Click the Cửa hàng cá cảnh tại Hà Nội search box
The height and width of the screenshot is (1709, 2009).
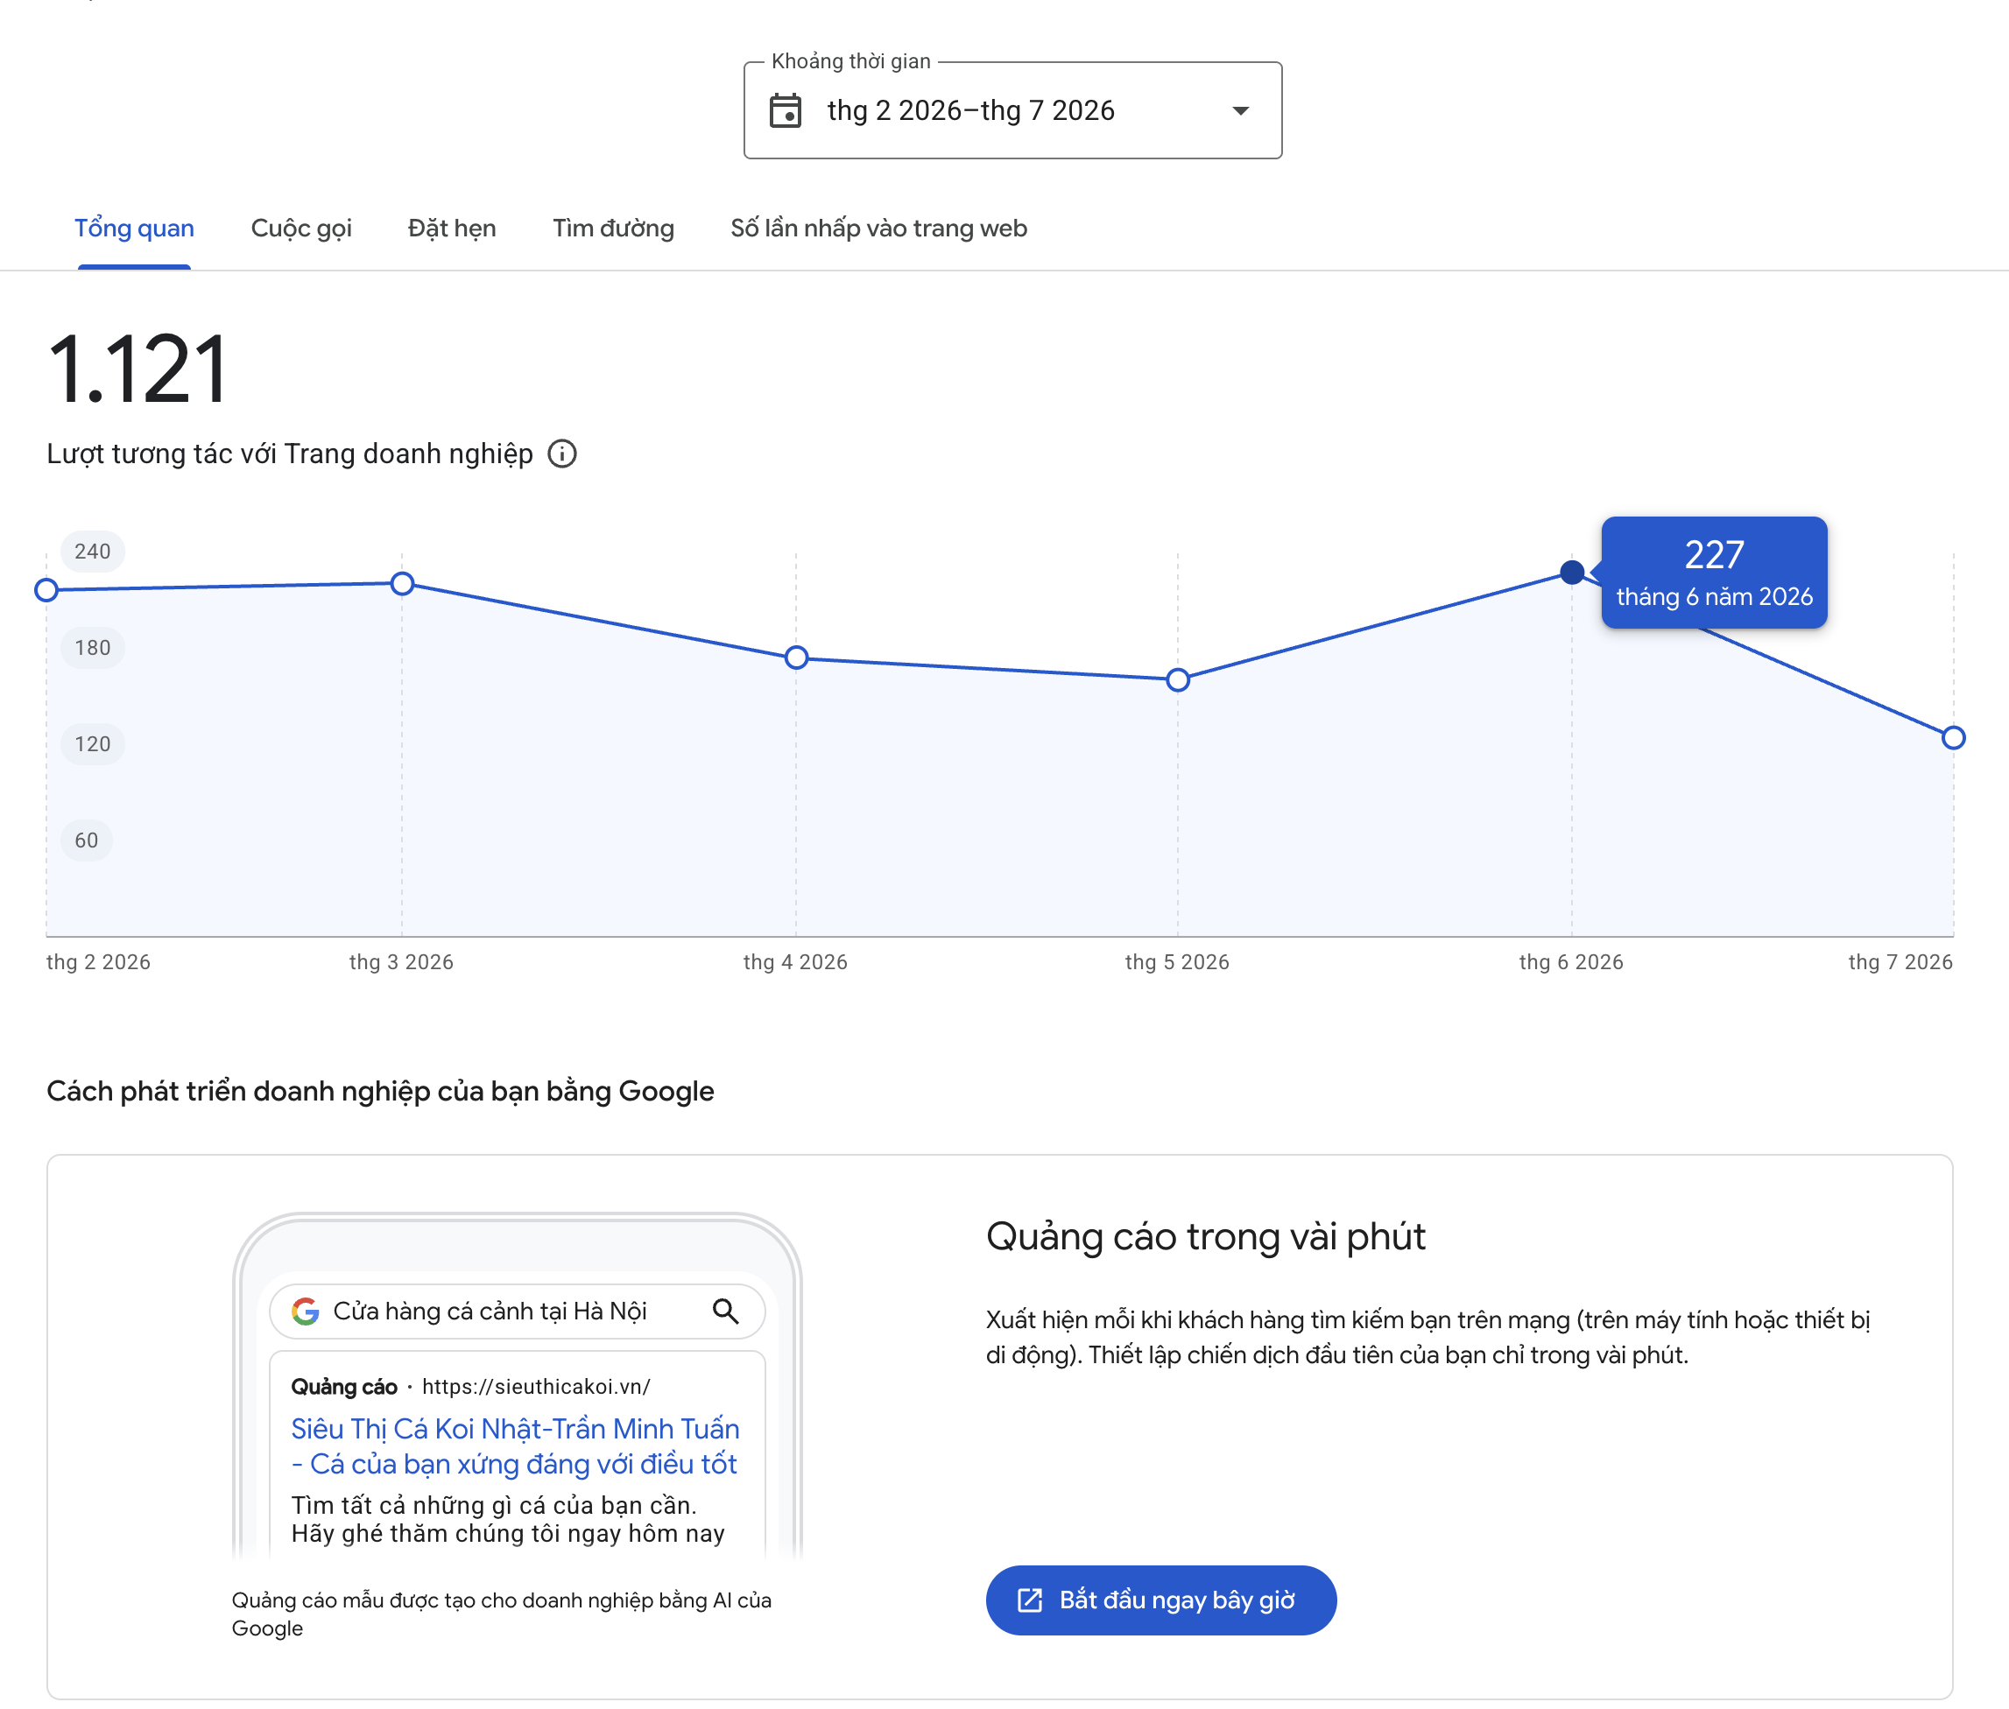(518, 1312)
